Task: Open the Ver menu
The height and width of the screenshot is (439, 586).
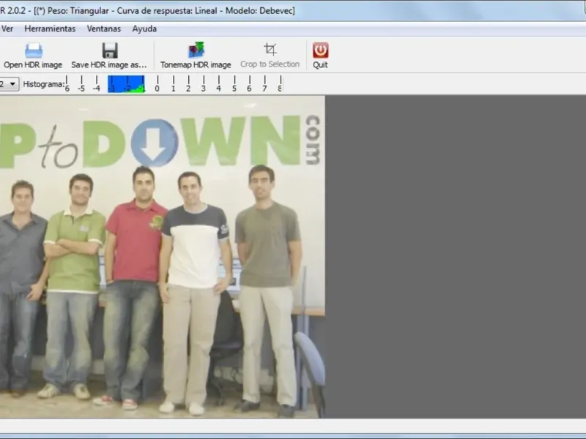Action: click(7, 29)
